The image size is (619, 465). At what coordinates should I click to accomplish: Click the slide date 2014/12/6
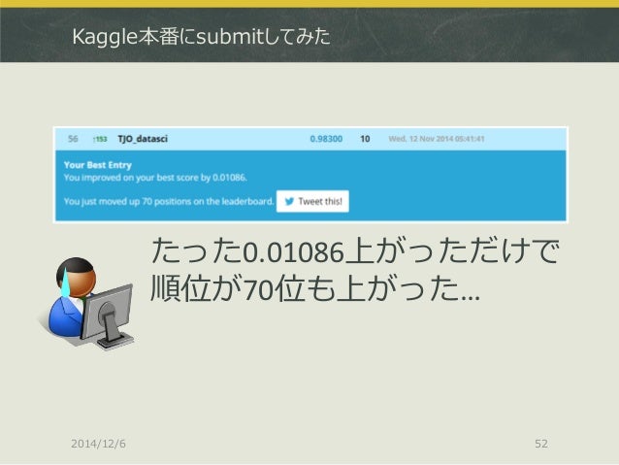[x=98, y=444]
